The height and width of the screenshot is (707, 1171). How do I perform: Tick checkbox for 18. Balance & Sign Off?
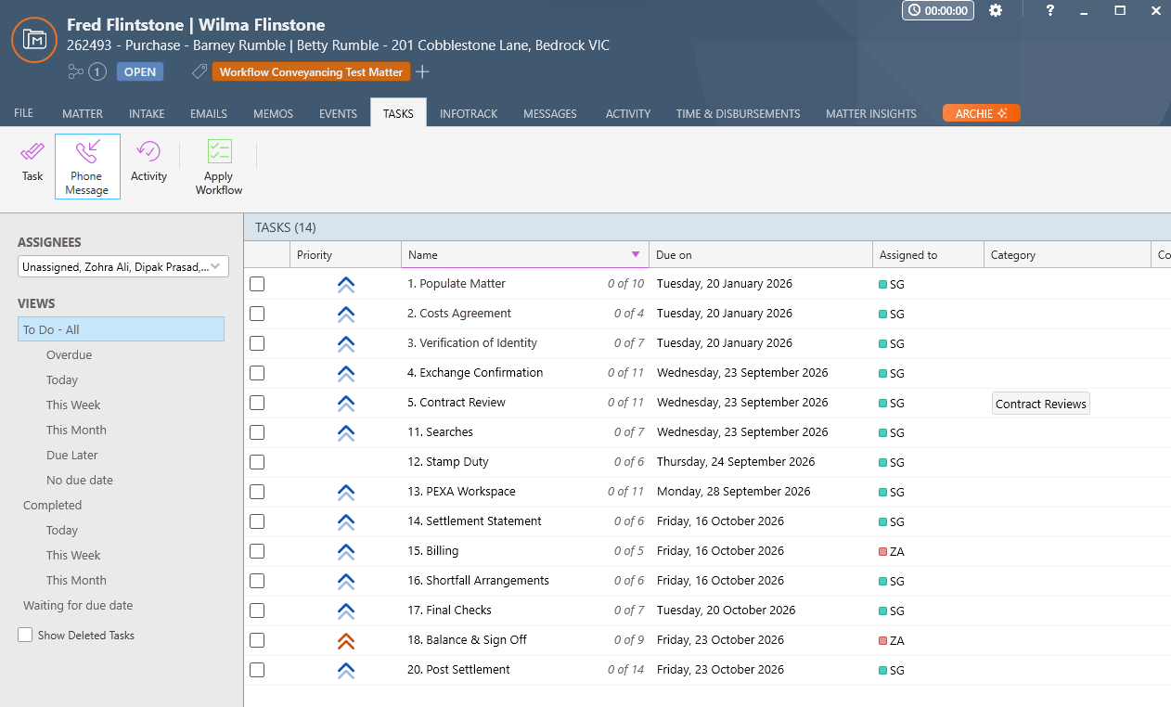click(x=257, y=640)
